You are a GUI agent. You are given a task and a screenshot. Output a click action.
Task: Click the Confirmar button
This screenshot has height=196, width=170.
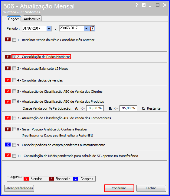pyautogui.click(x=119, y=188)
